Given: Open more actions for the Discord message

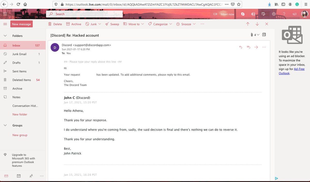Looking at the screenshot, I should 264,47.
